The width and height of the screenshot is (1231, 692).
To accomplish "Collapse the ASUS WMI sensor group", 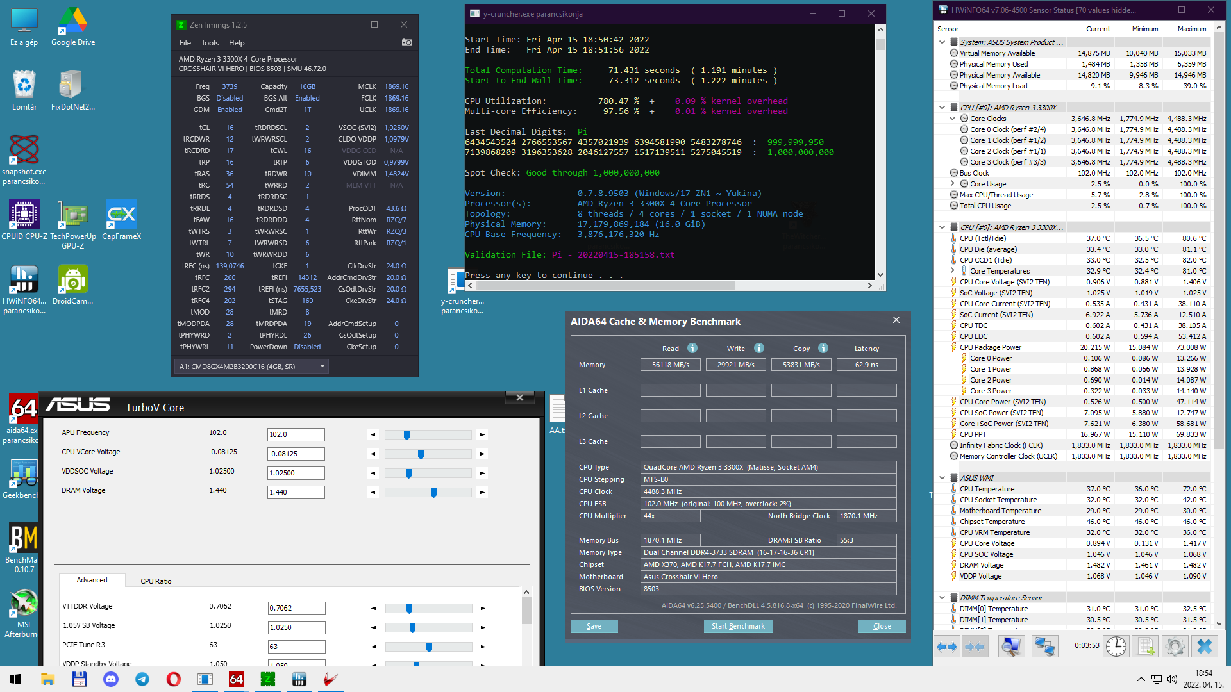I will [942, 478].
